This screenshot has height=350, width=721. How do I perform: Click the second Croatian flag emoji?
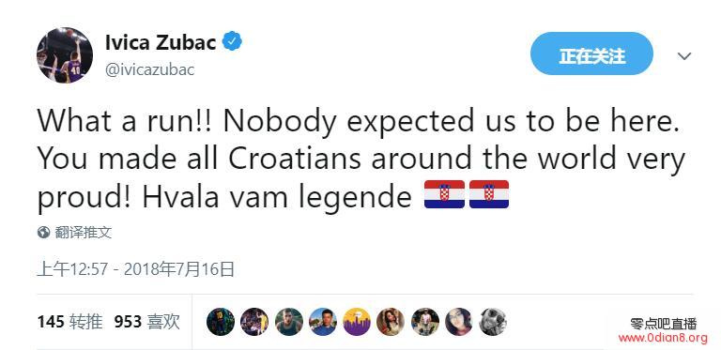[x=489, y=194]
